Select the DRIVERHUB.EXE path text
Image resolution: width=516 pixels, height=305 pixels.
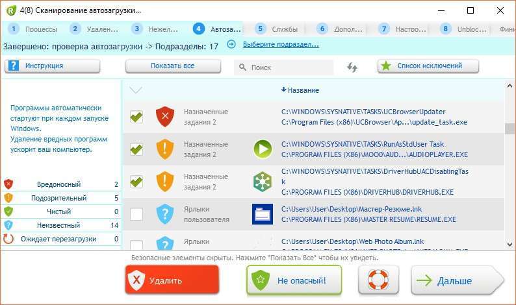click(x=367, y=192)
